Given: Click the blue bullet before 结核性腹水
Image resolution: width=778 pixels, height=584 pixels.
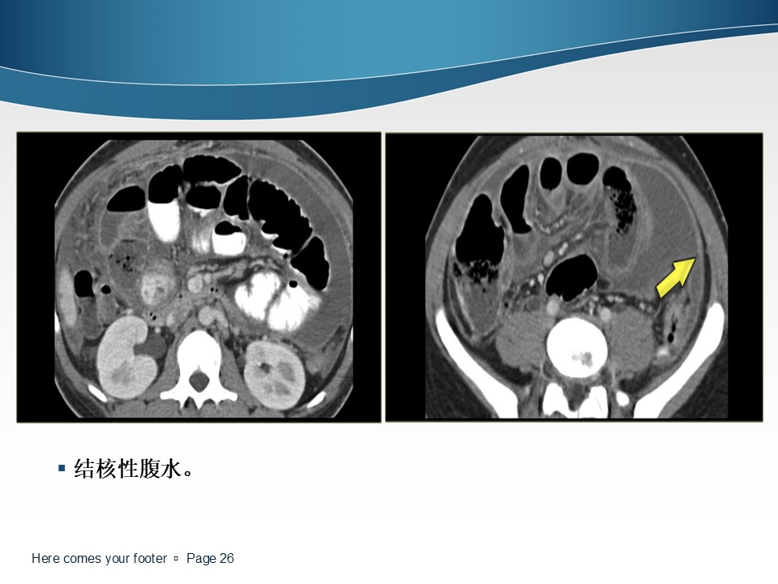Looking at the screenshot, I should [62, 468].
